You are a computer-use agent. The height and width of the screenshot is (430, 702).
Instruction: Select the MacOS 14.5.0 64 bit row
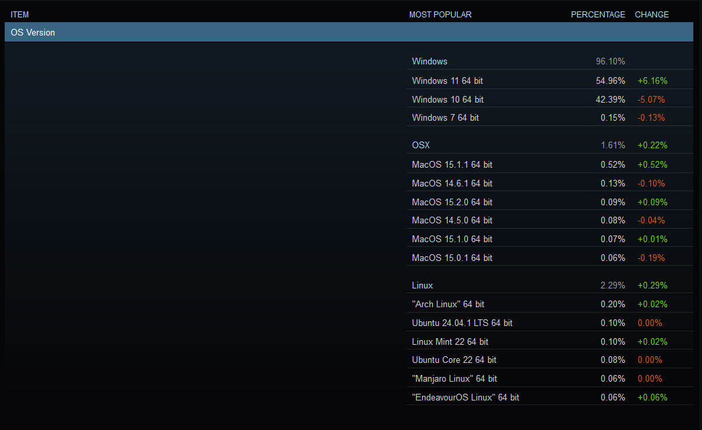[550, 220]
